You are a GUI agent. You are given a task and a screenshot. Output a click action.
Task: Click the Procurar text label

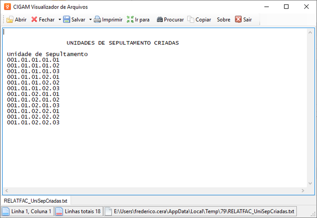pos(174,19)
